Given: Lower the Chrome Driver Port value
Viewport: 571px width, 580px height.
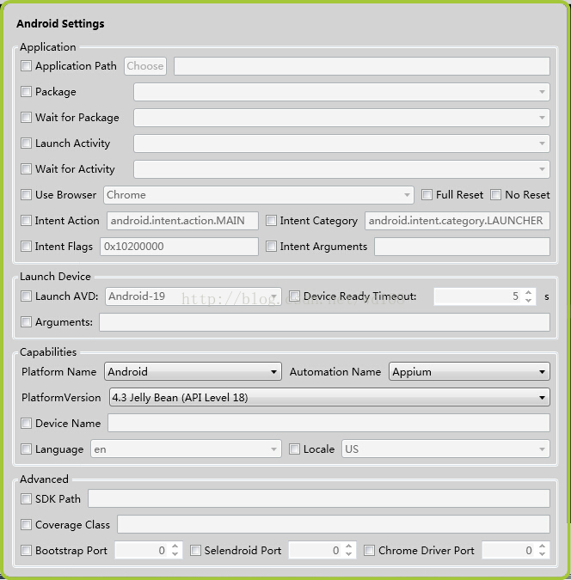Looking at the screenshot, I should pos(543,554).
